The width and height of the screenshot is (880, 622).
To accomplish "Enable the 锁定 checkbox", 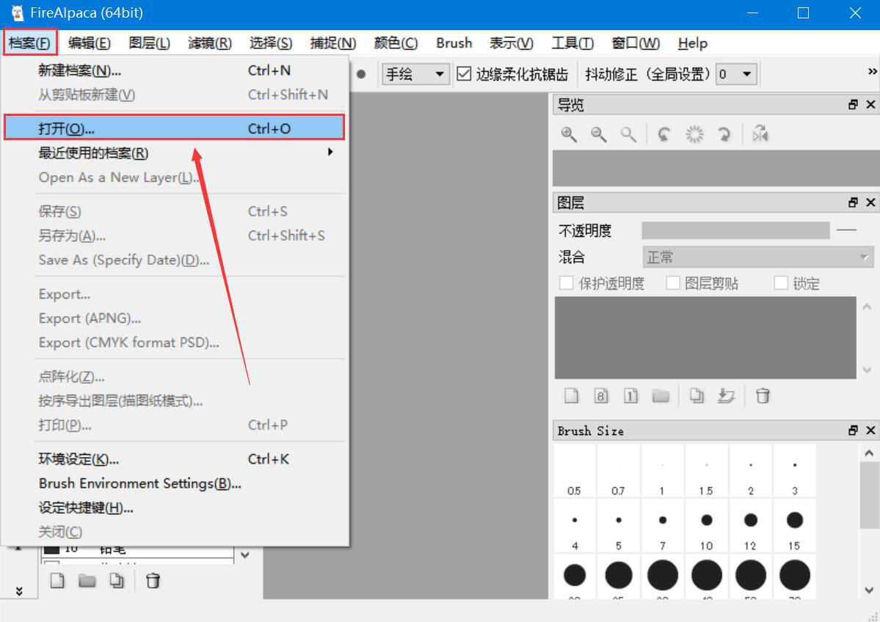I will click(x=781, y=282).
